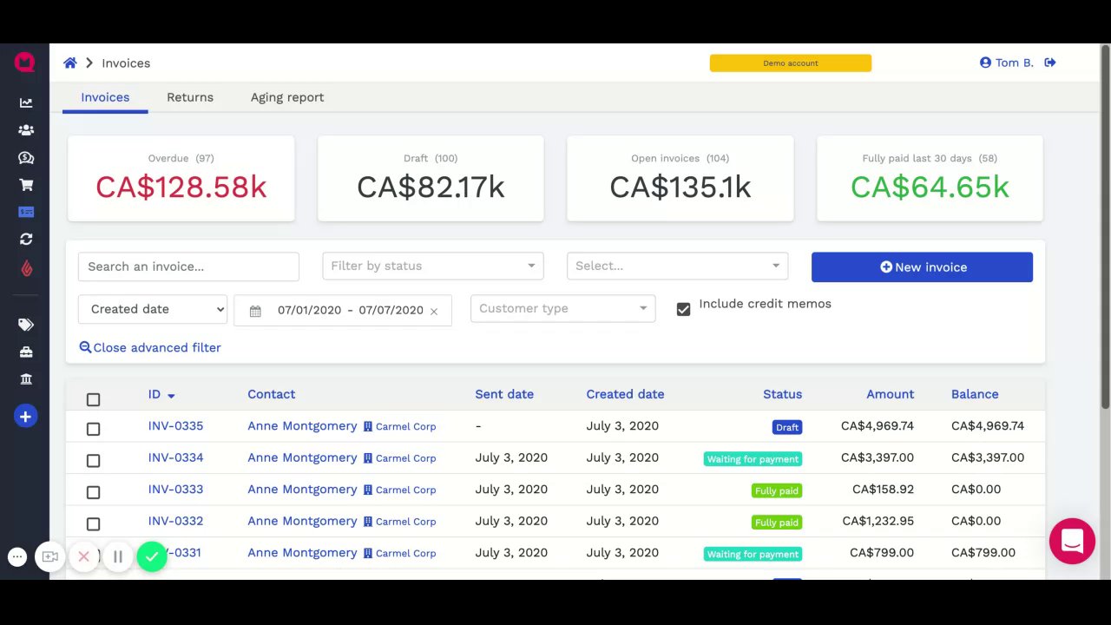Pause the recording
This screenshot has height=625, width=1111.
(x=118, y=557)
